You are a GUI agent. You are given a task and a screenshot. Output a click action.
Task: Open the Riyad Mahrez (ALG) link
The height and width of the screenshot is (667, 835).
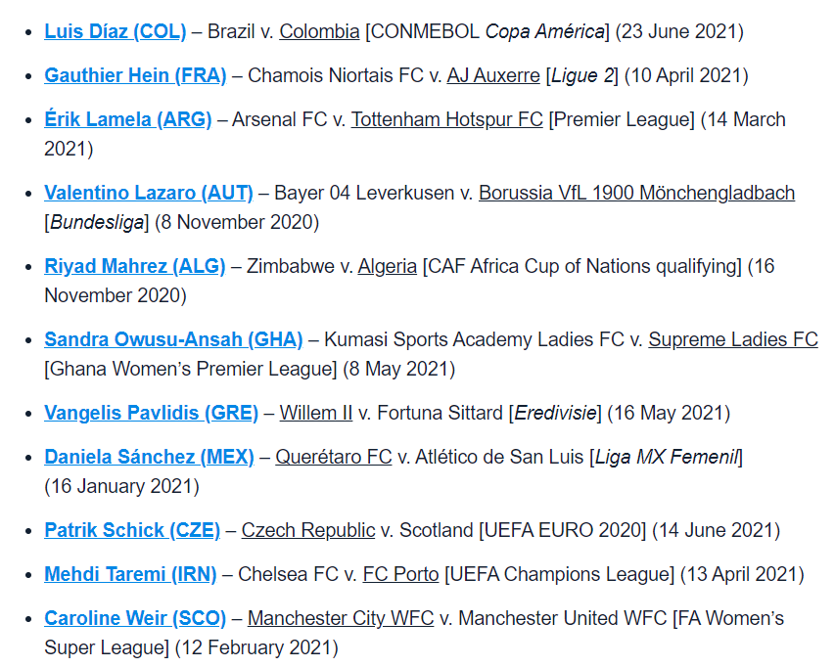point(134,266)
